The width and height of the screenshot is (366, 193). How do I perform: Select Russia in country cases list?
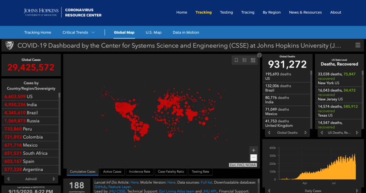[x=30, y=121]
